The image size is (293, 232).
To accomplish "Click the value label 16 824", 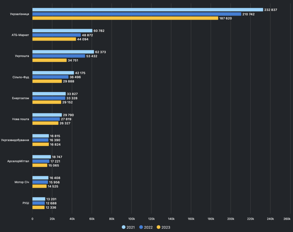I will (55, 145).
